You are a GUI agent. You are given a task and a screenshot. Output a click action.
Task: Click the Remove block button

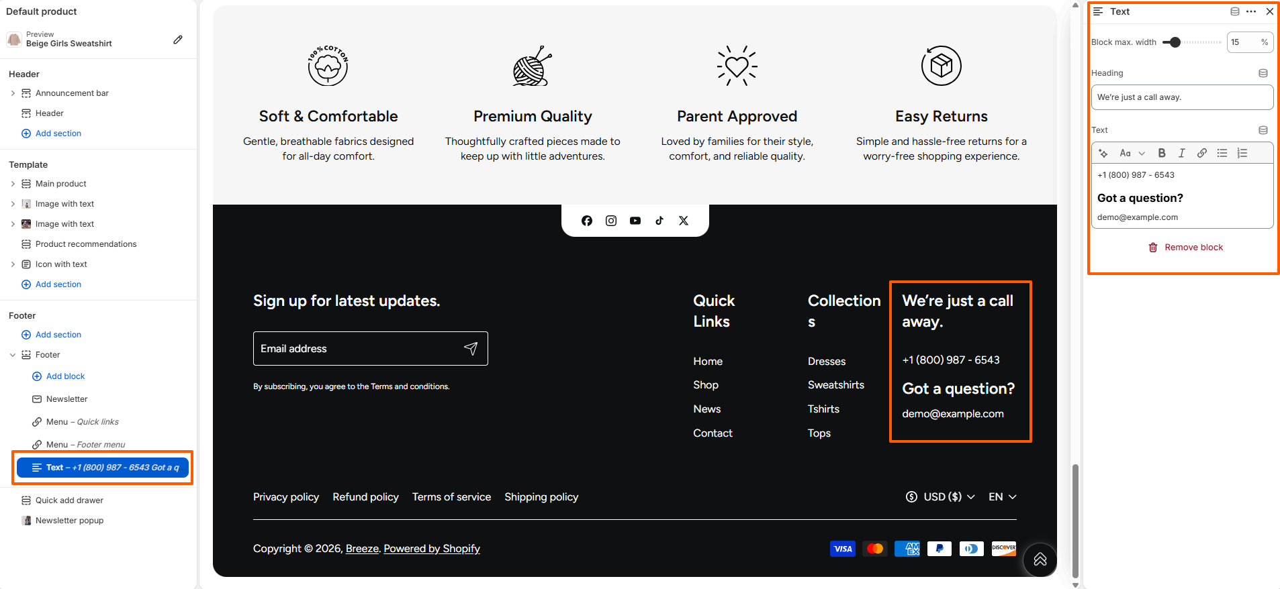point(1186,248)
